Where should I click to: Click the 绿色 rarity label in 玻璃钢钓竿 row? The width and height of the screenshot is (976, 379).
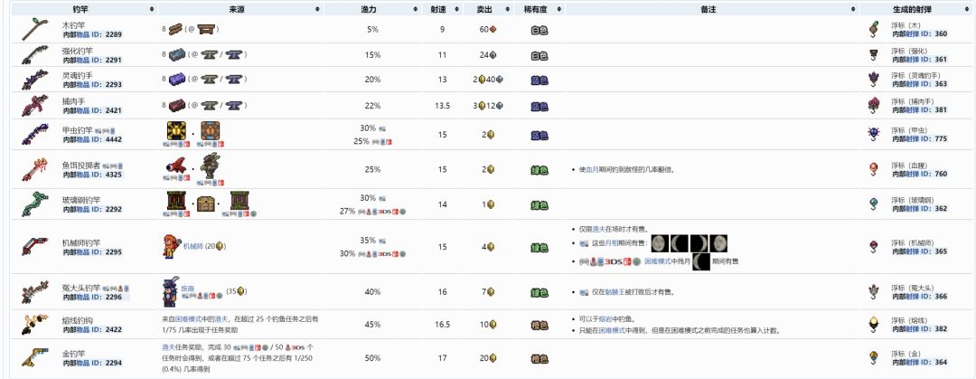click(x=539, y=204)
